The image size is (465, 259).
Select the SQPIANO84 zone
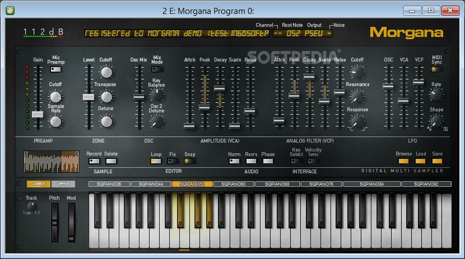point(372,184)
